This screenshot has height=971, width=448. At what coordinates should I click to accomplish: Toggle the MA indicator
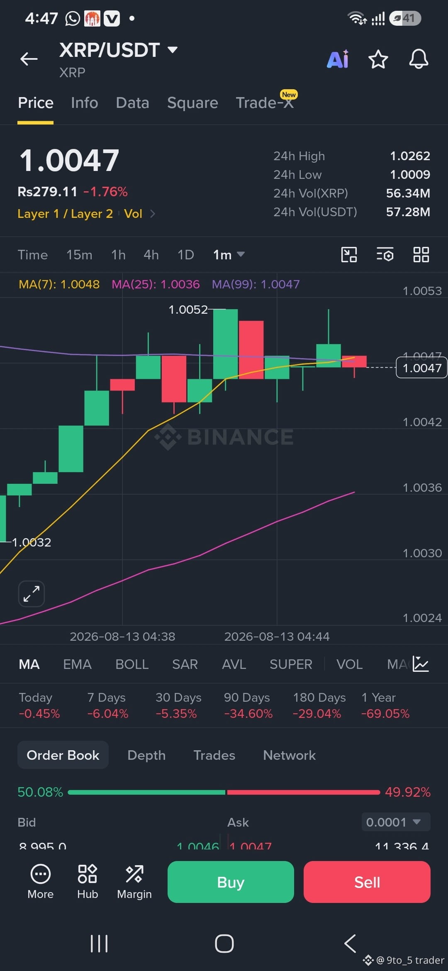[x=29, y=664]
